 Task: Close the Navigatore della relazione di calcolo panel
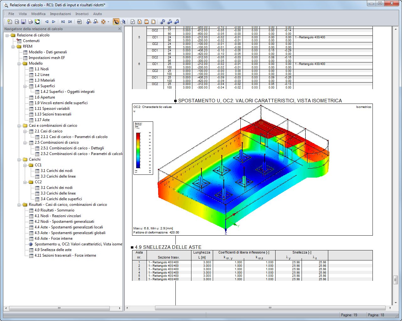point(120,29)
